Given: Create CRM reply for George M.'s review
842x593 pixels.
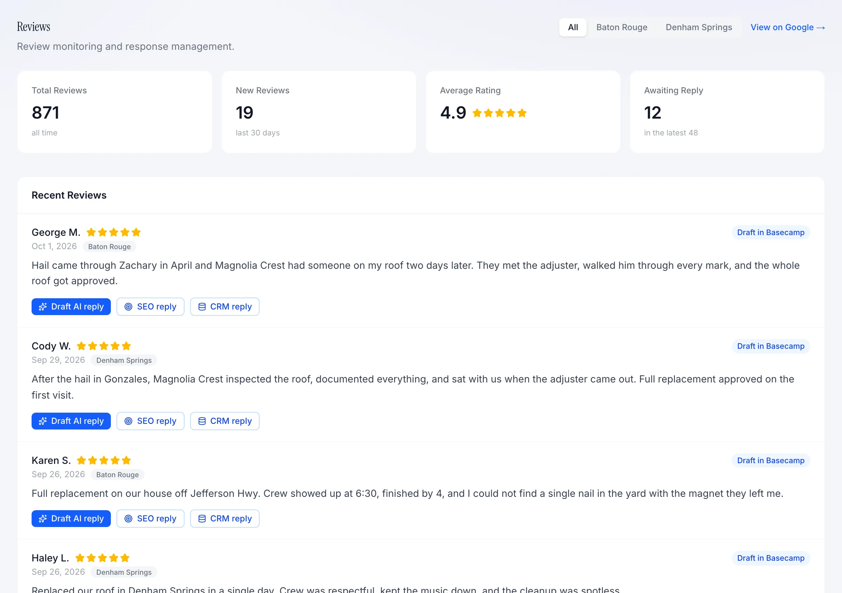Looking at the screenshot, I should coord(225,307).
